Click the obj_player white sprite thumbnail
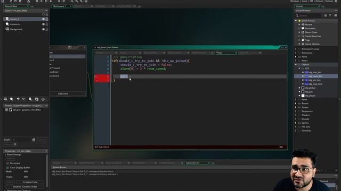This screenshot has width=341, height=191. coord(303,95)
